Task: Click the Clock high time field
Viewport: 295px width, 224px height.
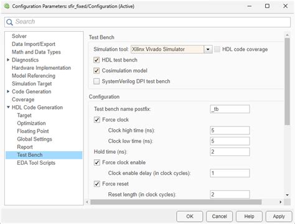Action: pyautogui.click(x=230, y=130)
